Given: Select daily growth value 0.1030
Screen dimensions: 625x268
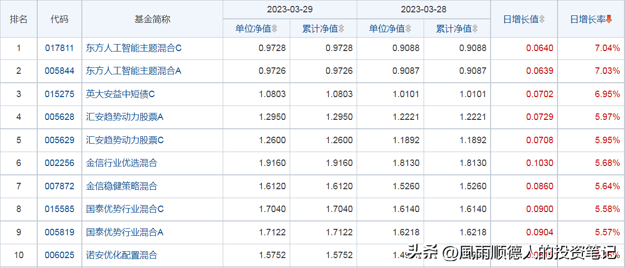Looking at the screenshot, I should coord(540,163).
